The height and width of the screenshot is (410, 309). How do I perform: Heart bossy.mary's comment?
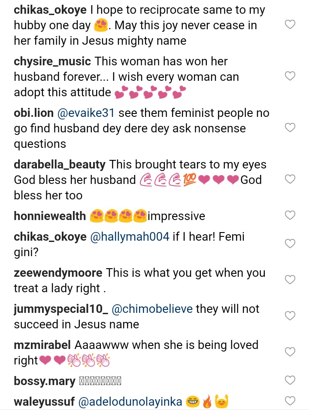[x=290, y=380]
